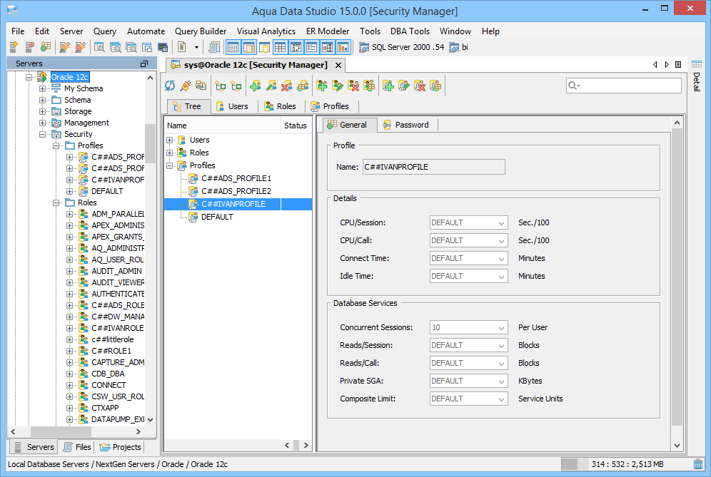The height and width of the screenshot is (477, 711).
Task: Click the server connect plug icon
Action: 65,46
